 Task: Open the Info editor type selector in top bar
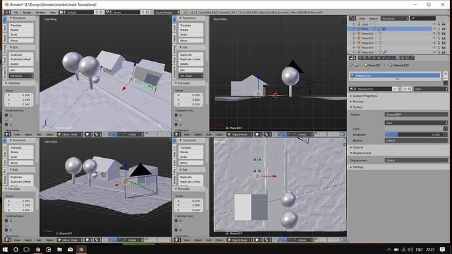point(7,12)
